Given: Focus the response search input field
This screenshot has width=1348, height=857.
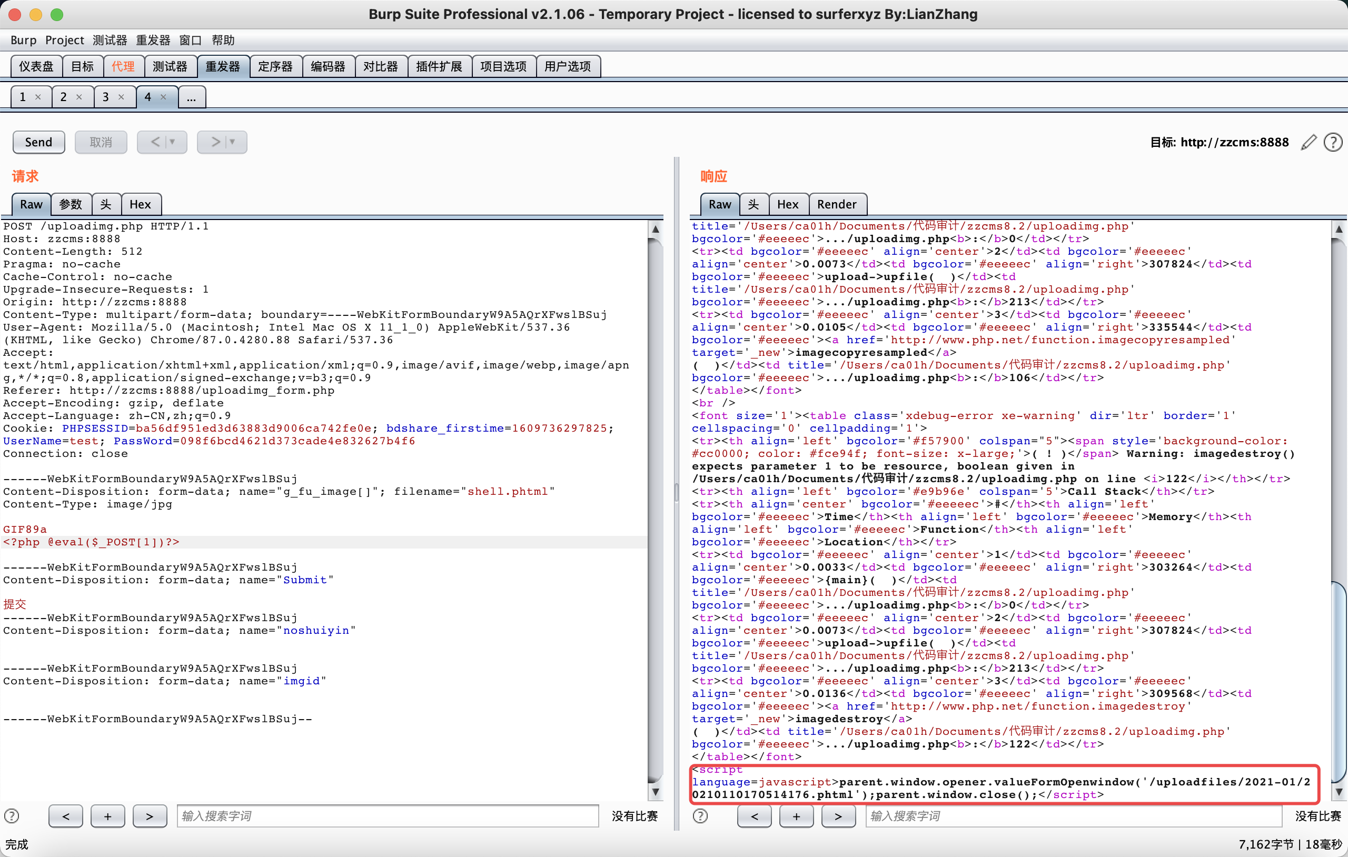Looking at the screenshot, I should tap(1074, 815).
